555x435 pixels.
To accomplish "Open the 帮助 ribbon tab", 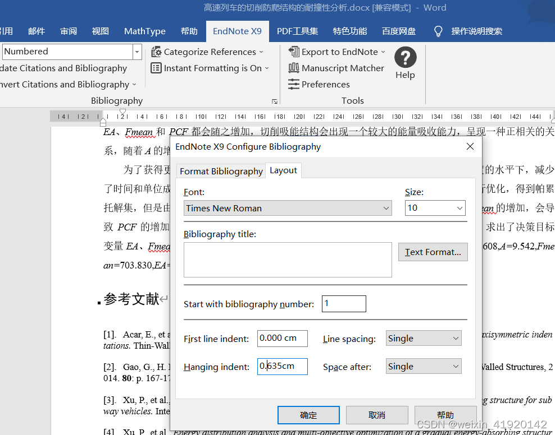I will pyautogui.click(x=189, y=31).
